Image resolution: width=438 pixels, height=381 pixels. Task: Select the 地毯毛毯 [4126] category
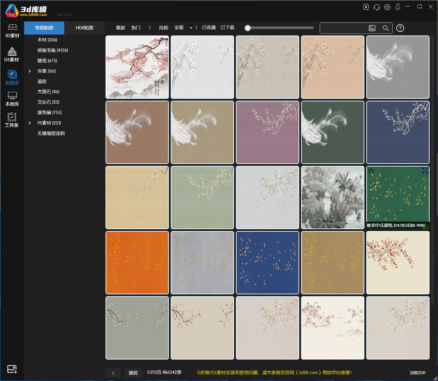tap(52, 50)
